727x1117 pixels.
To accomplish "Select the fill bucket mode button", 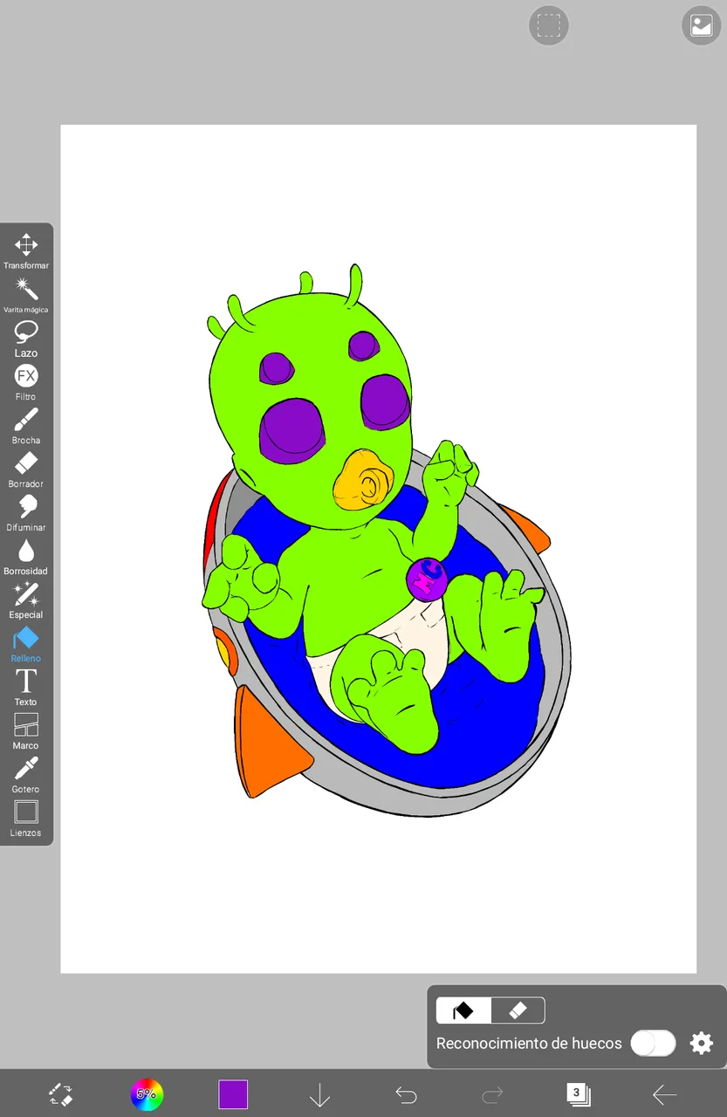I will pos(463,1011).
